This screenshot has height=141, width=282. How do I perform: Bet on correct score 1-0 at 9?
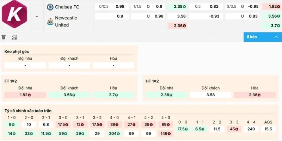pyautogui.click(x=11, y=124)
